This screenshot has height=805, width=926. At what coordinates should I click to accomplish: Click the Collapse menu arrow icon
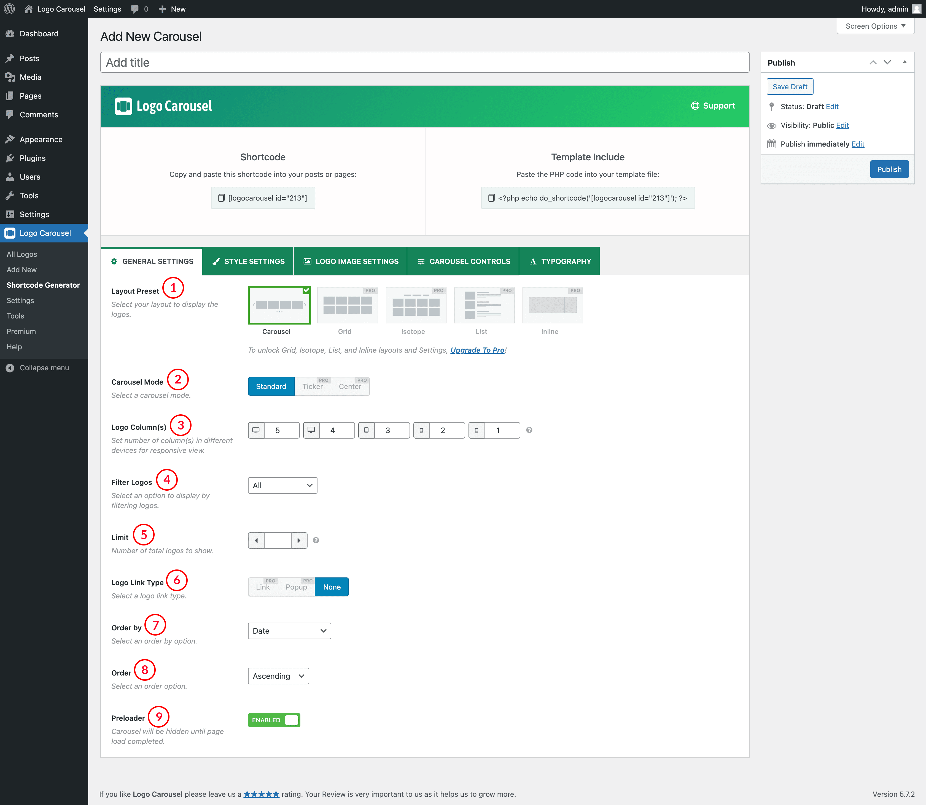(x=10, y=368)
